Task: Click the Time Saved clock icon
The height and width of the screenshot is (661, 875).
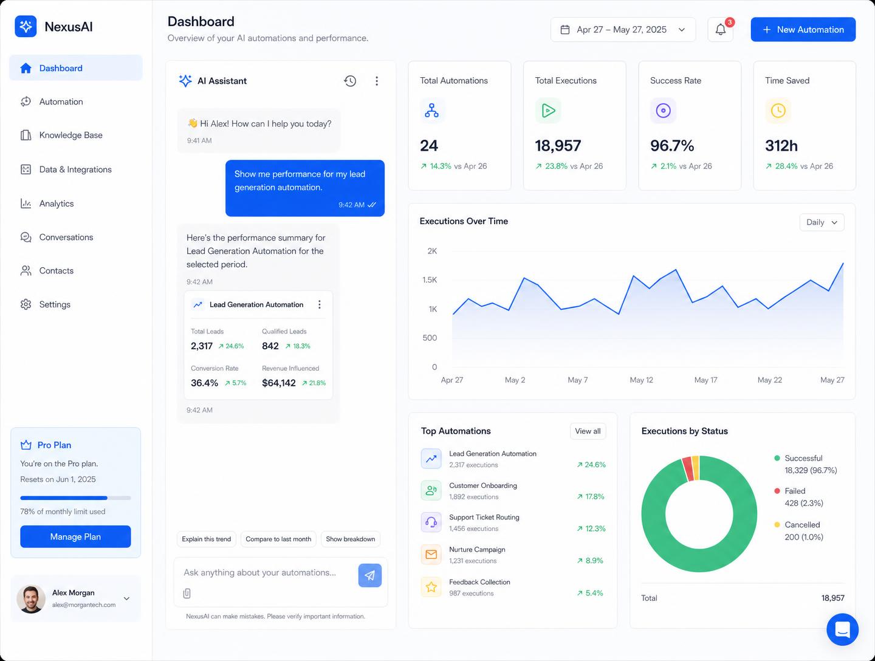Action: coord(778,111)
